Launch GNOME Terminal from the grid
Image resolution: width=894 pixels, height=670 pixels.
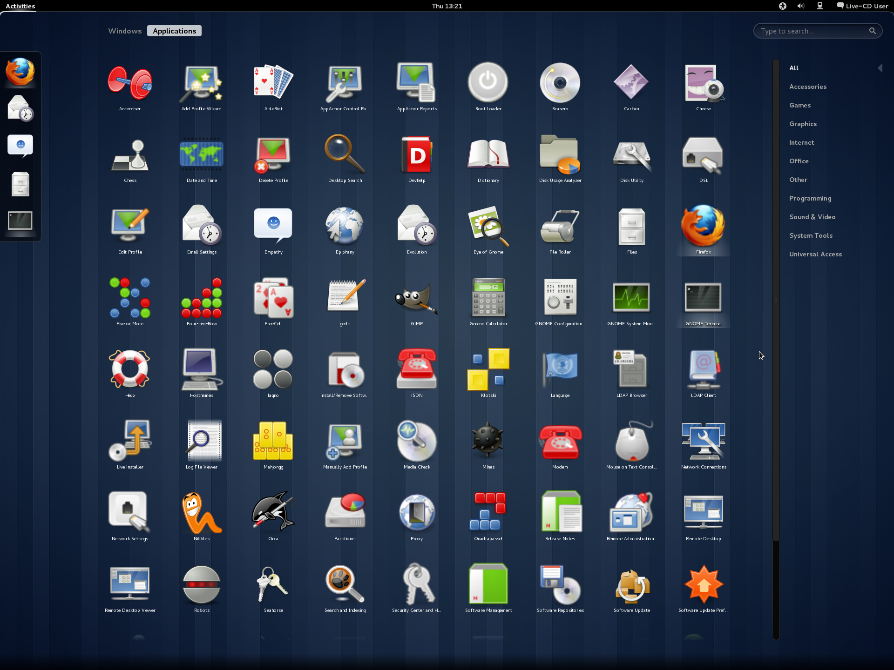[x=704, y=302]
